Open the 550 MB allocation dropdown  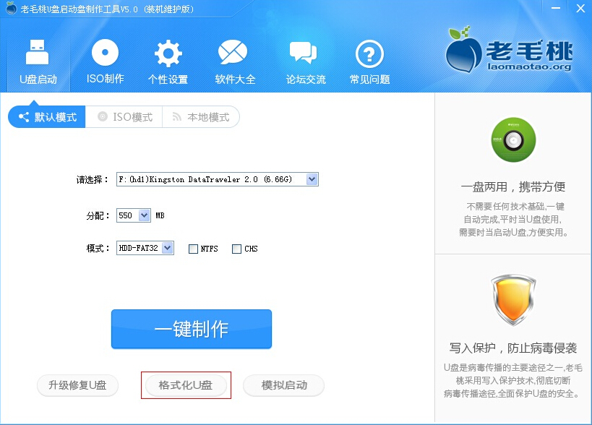point(143,215)
